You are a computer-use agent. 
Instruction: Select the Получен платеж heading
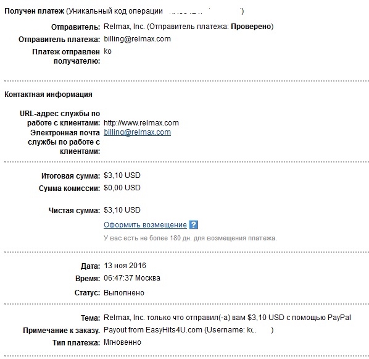pyautogui.click(x=35, y=11)
